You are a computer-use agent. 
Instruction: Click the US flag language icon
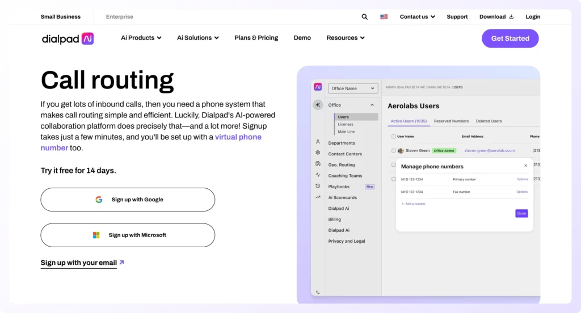(384, 16)
